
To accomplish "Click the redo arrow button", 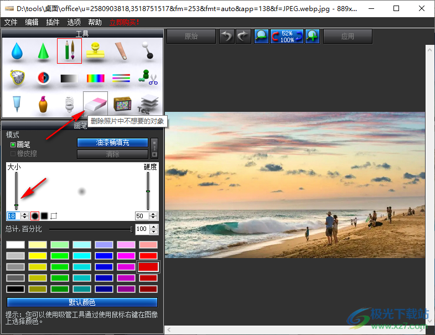I will tap(244, 37).
